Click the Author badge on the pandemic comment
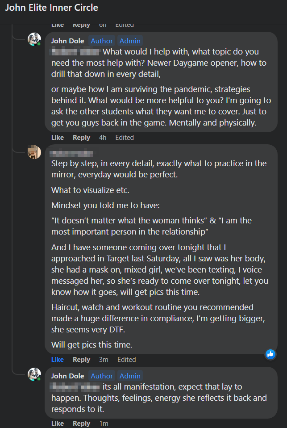This screenshot has width=287, height=428. point(102,41)
